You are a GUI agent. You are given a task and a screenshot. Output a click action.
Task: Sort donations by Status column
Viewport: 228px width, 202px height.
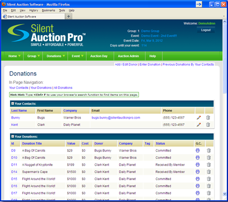click(160, 143)
